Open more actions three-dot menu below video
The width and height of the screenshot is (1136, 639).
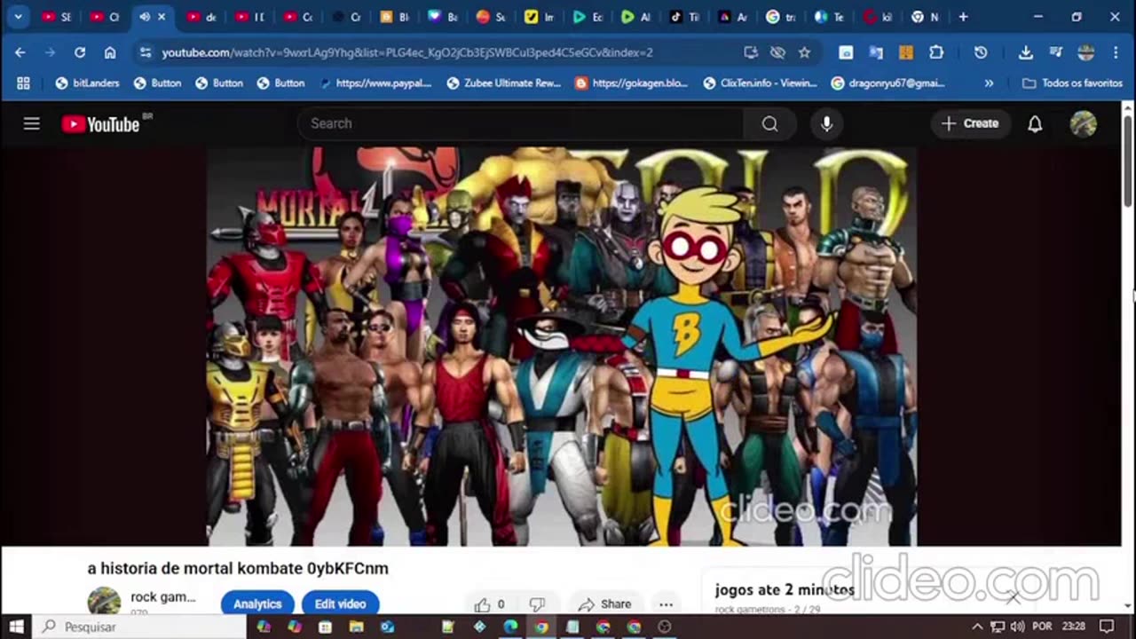(666, 604)
